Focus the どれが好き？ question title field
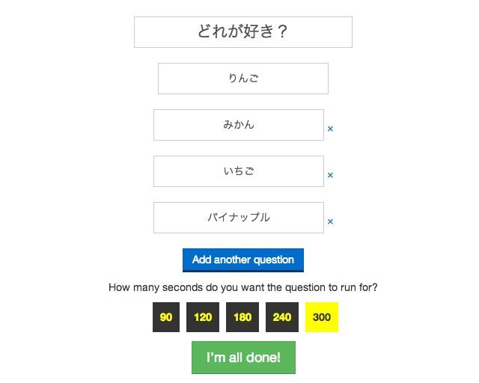 click(x=243, y=32)
